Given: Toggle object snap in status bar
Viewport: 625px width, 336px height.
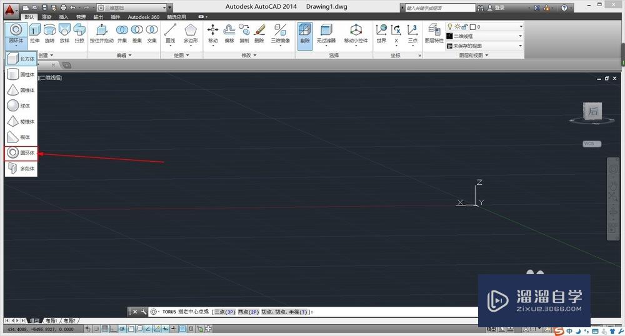Looking at the screenshot, I should tap(131, 329).
